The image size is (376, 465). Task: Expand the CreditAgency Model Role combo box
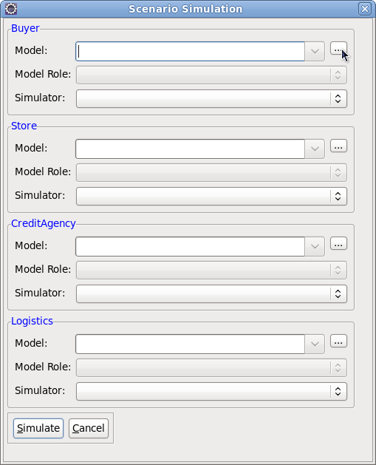[x=211, y=270]
